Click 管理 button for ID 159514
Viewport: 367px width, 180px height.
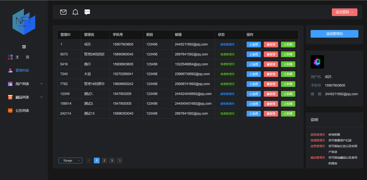271,104
